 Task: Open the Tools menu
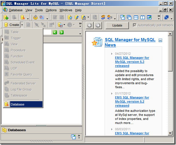(39, 10)
